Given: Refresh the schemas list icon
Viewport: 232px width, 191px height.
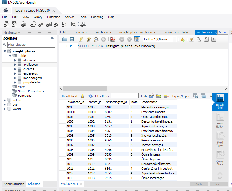Looking at the screenshot, I should coord(52,38).
